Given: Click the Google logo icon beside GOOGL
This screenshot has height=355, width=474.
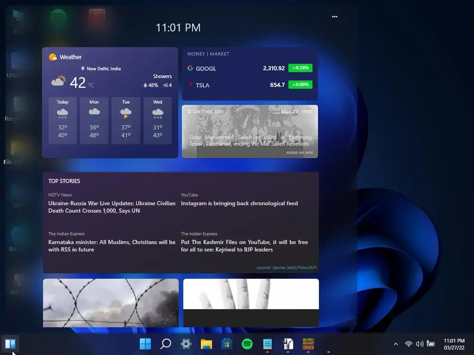Looking at the screenshot, I should [x=190, y=68].
